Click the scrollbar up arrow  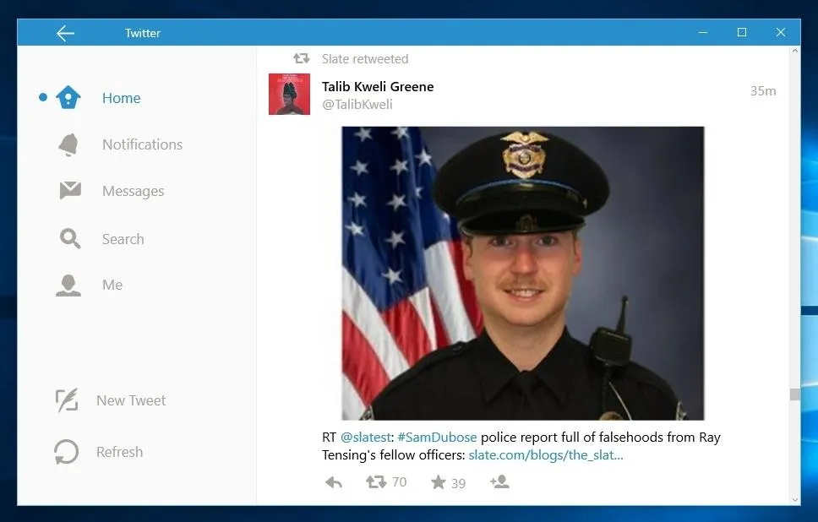click(794, 52)
